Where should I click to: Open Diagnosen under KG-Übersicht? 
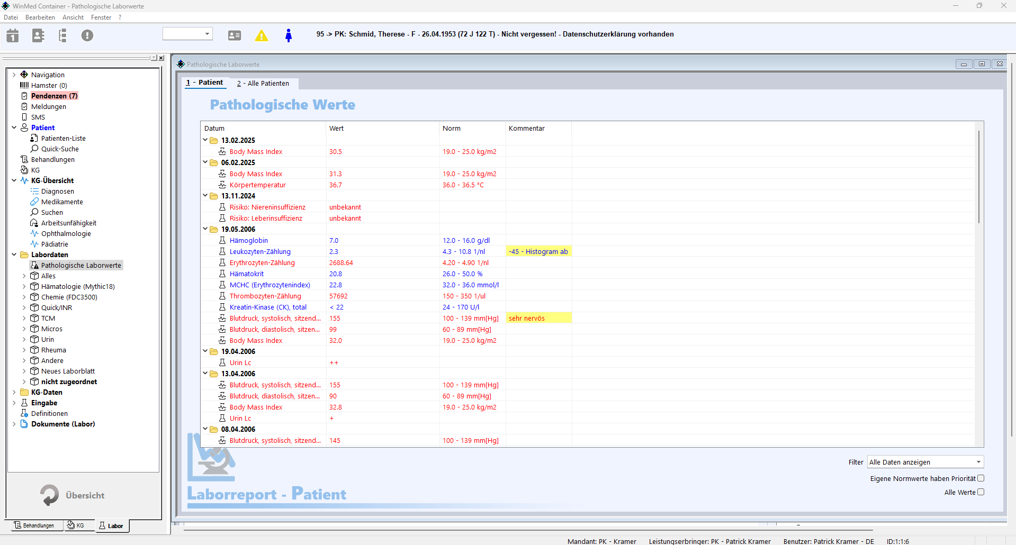(58, 191)
